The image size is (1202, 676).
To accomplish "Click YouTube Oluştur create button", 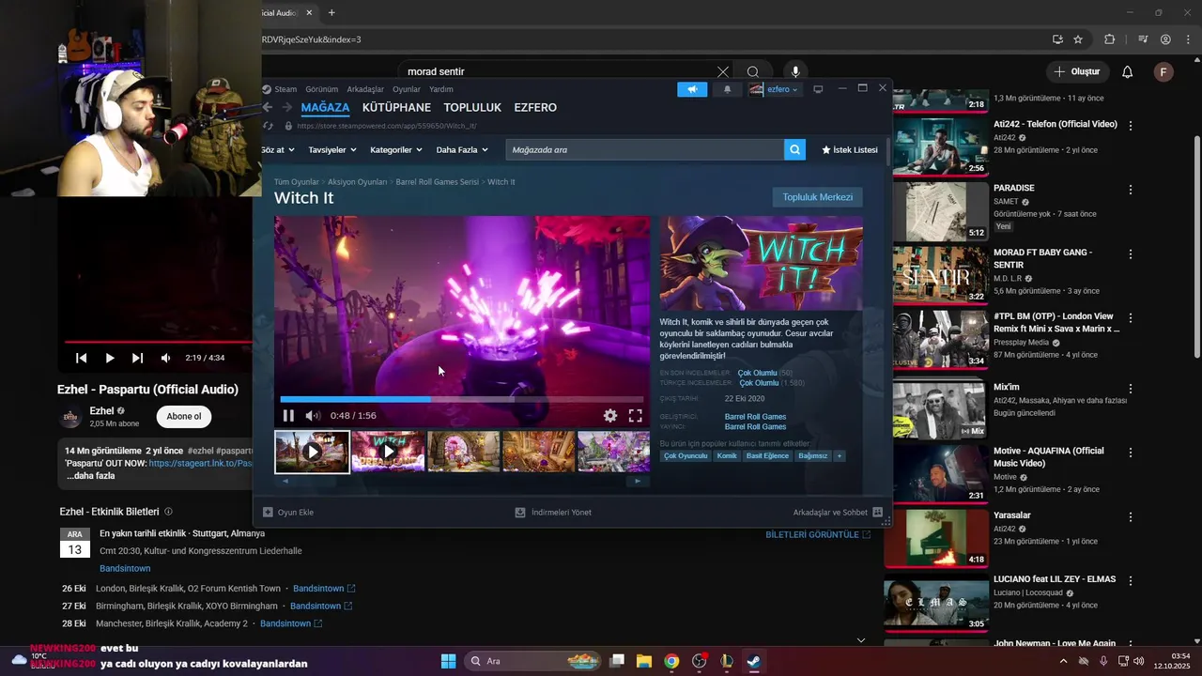I will pyautogui.click(x=1078, y=71).
